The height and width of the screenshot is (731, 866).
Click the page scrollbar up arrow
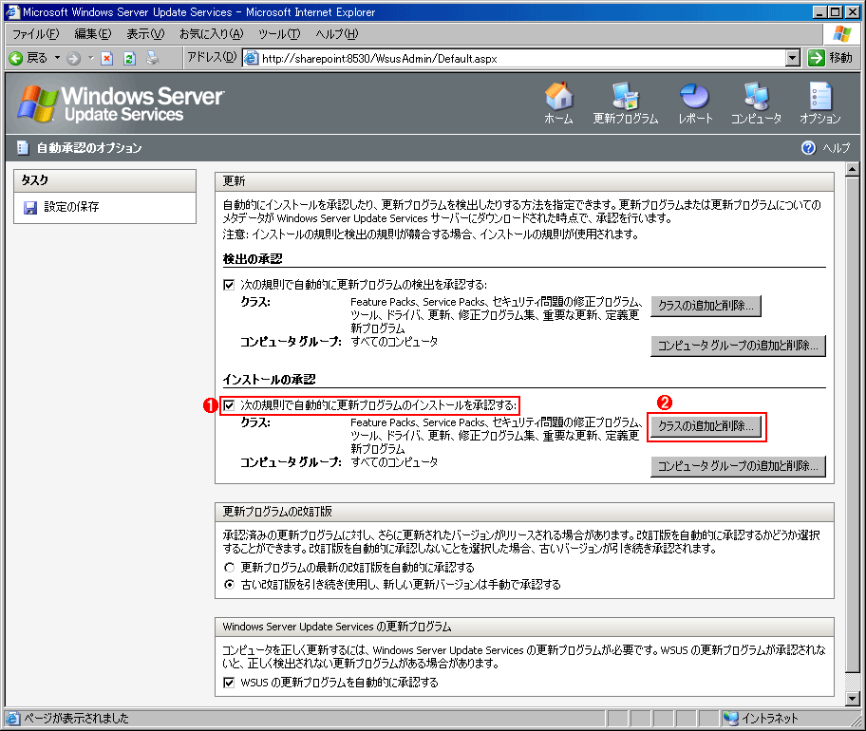coord(852,170)
